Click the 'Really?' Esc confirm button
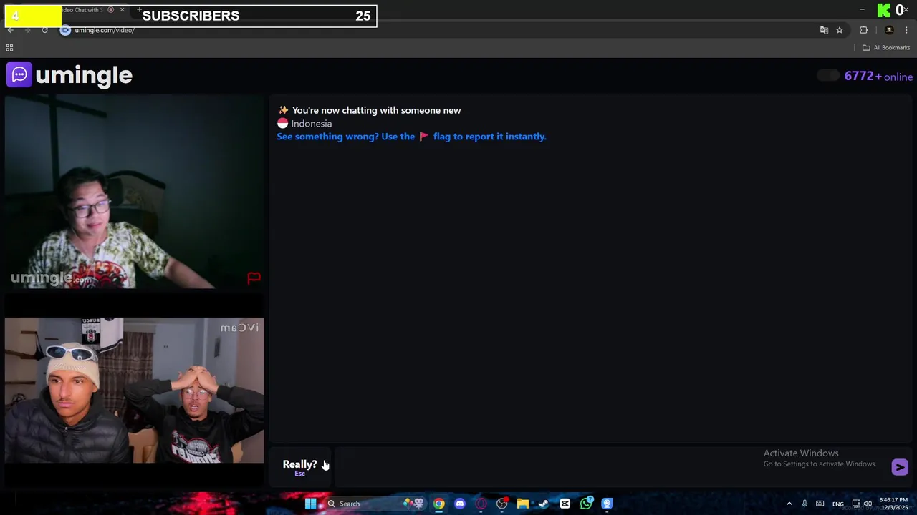 (299, 467)
